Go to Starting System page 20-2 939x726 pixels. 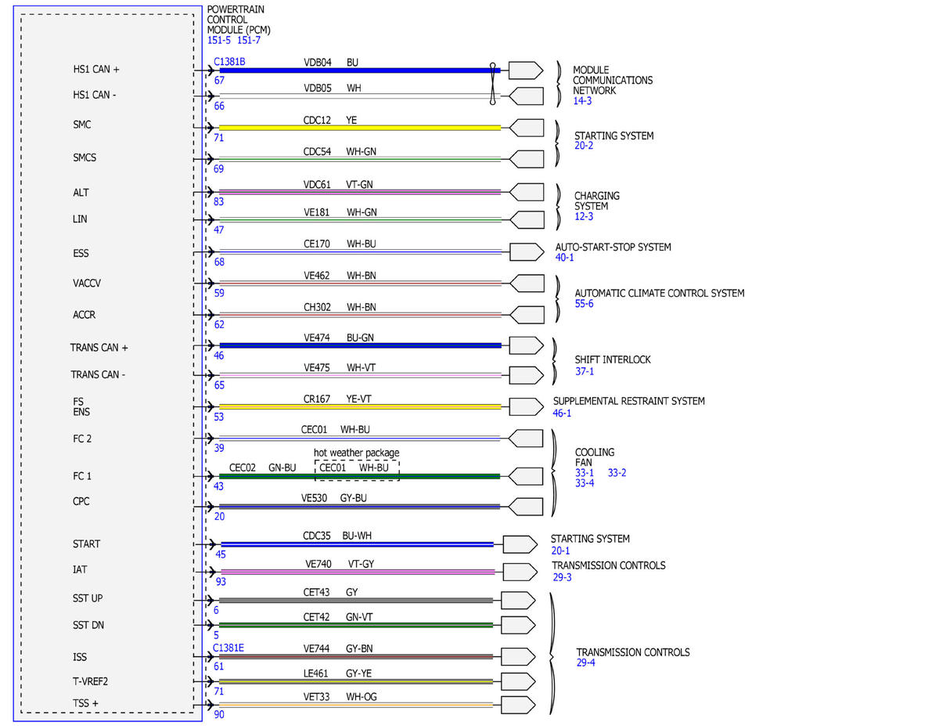pos(585,146)
